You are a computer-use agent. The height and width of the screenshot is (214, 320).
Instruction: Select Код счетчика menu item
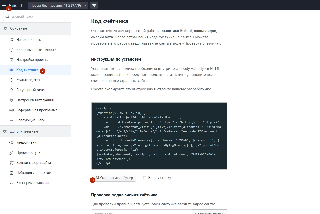pyautogui.click(x=35, y=70)
